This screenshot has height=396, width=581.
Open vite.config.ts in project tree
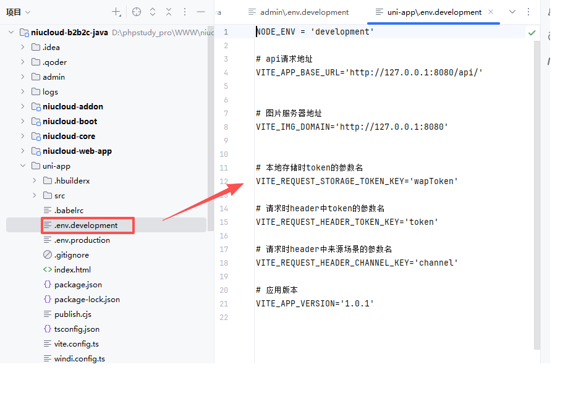[x=76, y=343]
